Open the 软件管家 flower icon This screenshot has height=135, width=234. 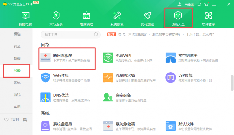208,15
